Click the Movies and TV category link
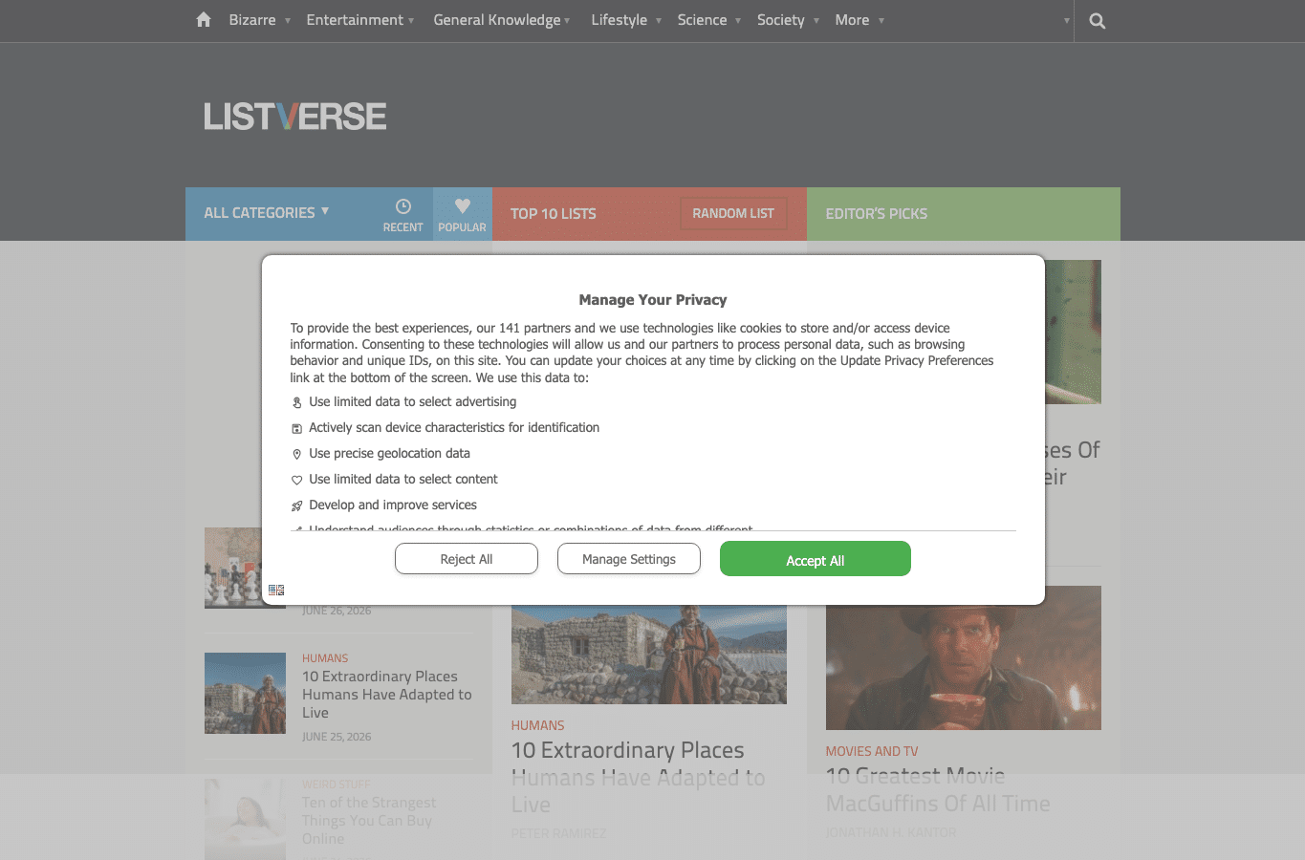The width and height of the screenshot is (1305, 860). pos(872,751)
